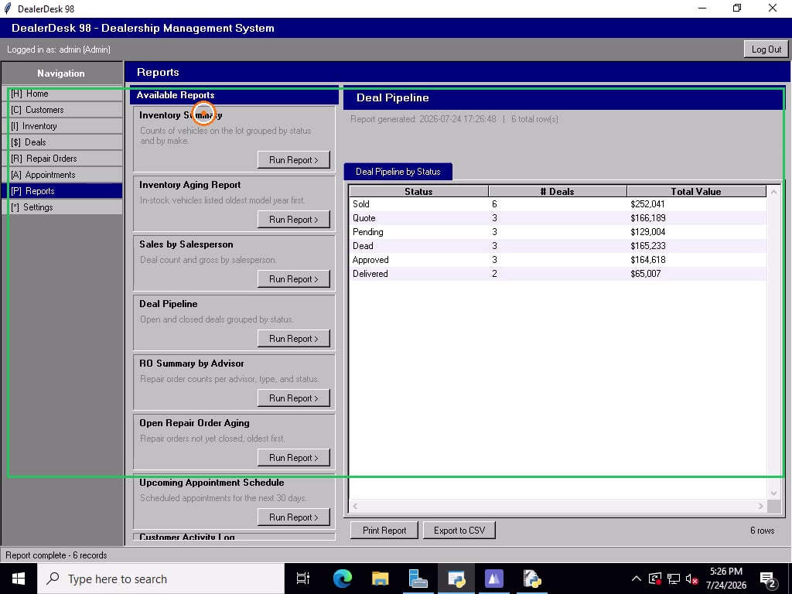Viewport: 792px width, 594px height.
Task: Click the server manager taskbar icon
Action: (x=418, y=579)
